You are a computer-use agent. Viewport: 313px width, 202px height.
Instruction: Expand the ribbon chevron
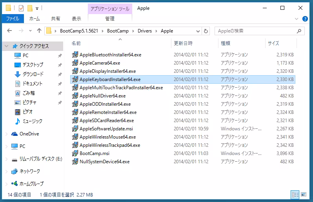point(297,19)
